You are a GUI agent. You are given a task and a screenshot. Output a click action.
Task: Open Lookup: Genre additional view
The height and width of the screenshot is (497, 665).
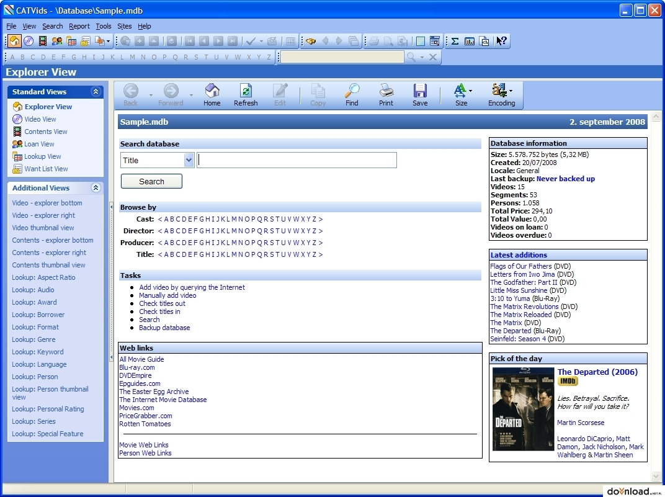pyautogui.click(x=33, y=339)
